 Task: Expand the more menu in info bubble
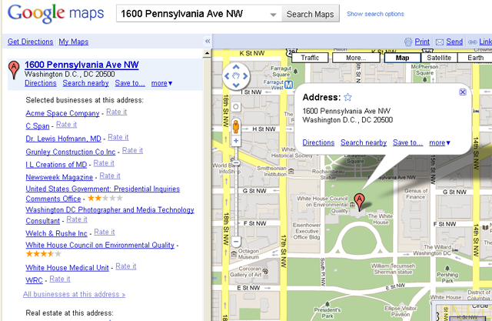(440, 142)
